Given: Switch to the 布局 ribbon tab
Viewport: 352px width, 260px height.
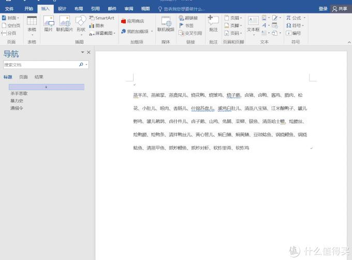Looking at the screenshot, I should click(79, 9).
